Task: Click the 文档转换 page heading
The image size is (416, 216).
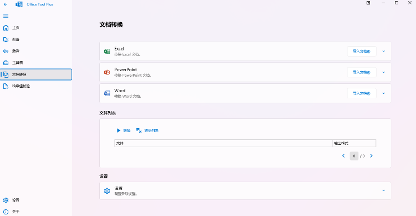Action: click(x=111, y=24)
